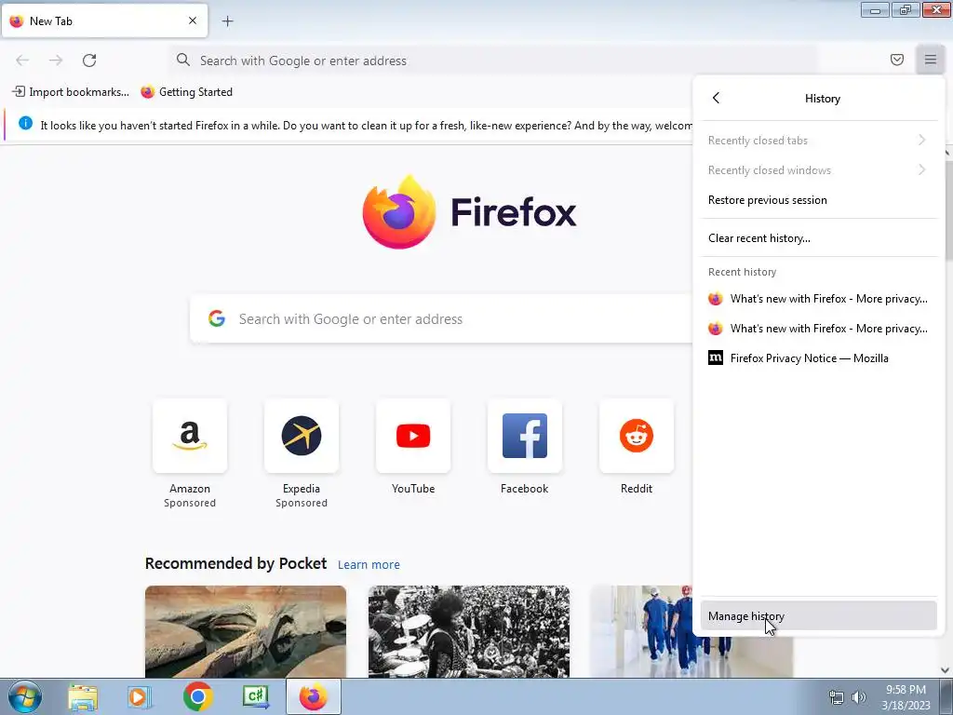Screen dimensions: 953x715
Task: Expand the Recently closed tabs submenu
Action: [819, 141]
